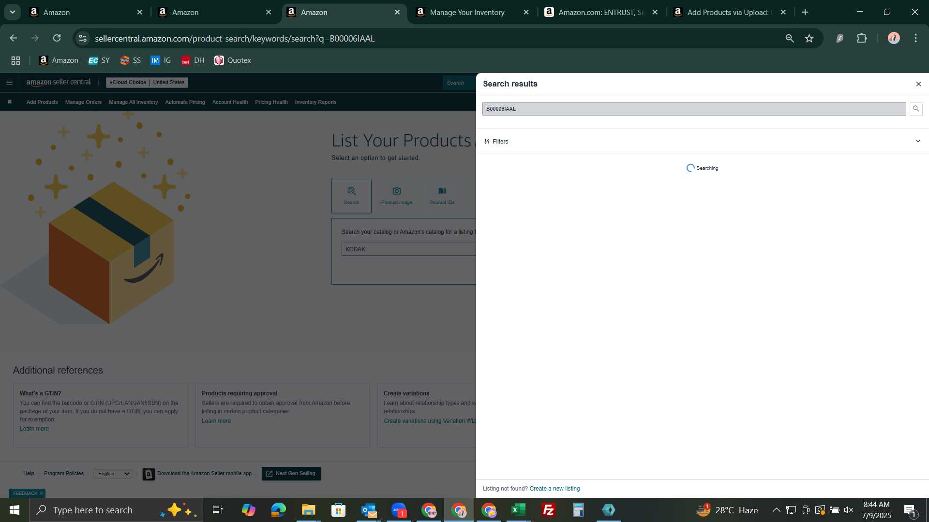Click the Seller Central header Search box
The height and width of the screenshot is (522, 929).
[459, 83]
